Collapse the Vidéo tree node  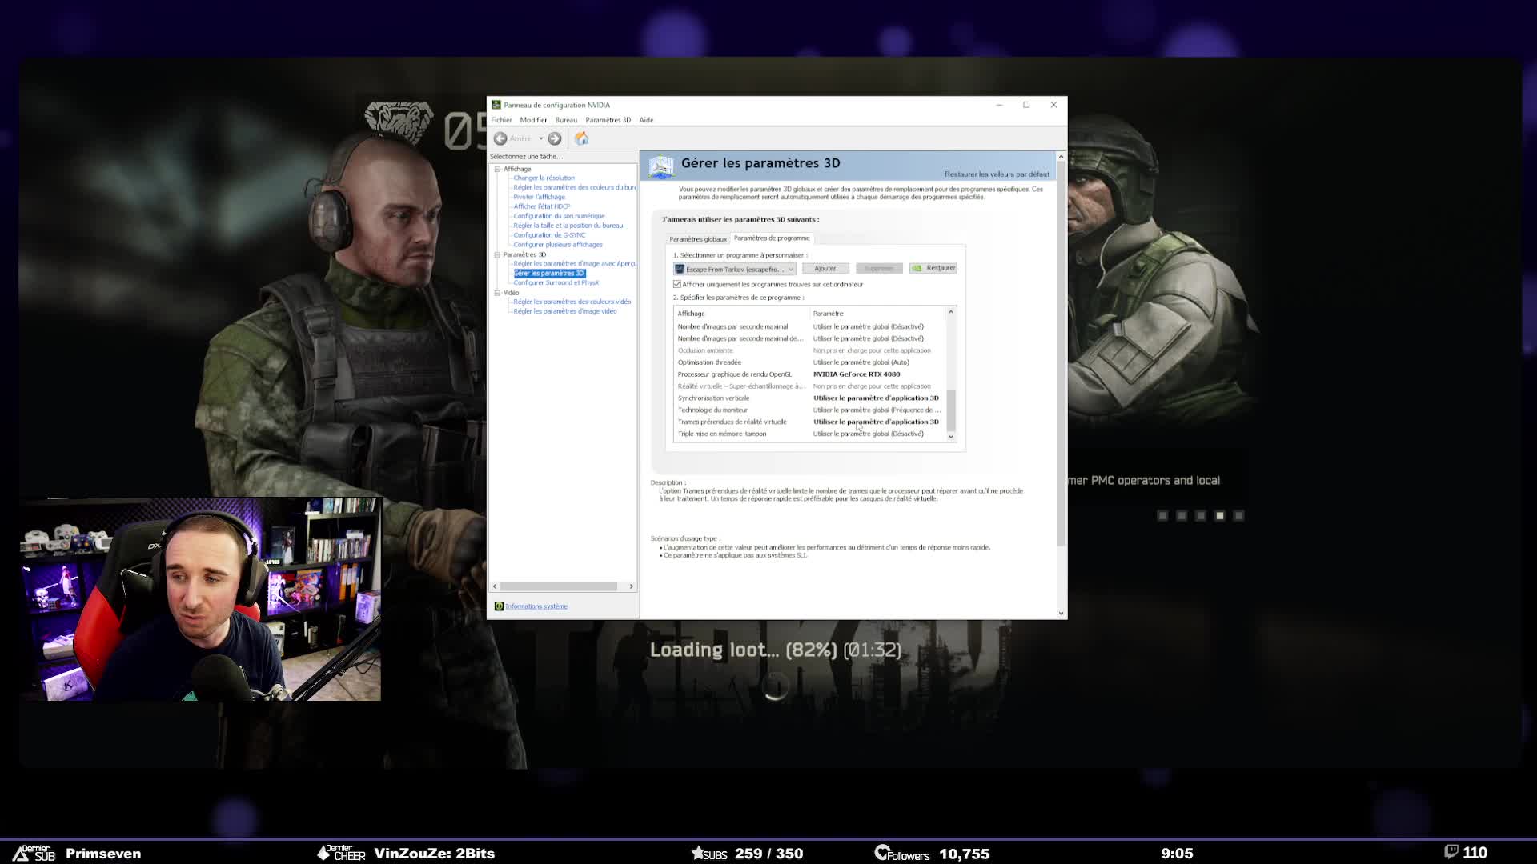(x=497, y=293)
